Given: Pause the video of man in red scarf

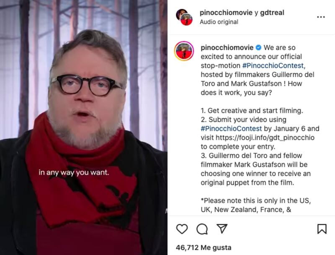Looking at the screenshot, I should (x=84, y=127).
